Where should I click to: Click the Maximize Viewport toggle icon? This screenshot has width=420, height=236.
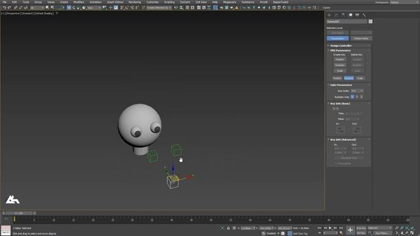[412, 233]
